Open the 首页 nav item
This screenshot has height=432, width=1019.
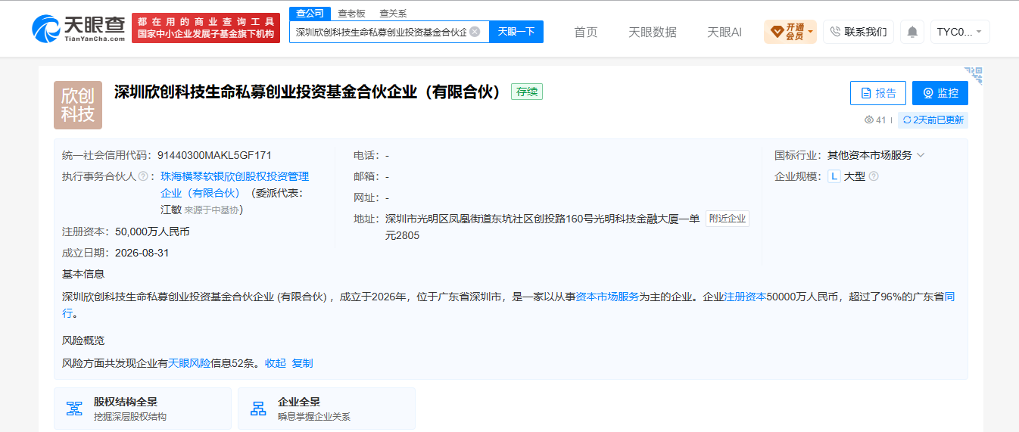[586, 32]
